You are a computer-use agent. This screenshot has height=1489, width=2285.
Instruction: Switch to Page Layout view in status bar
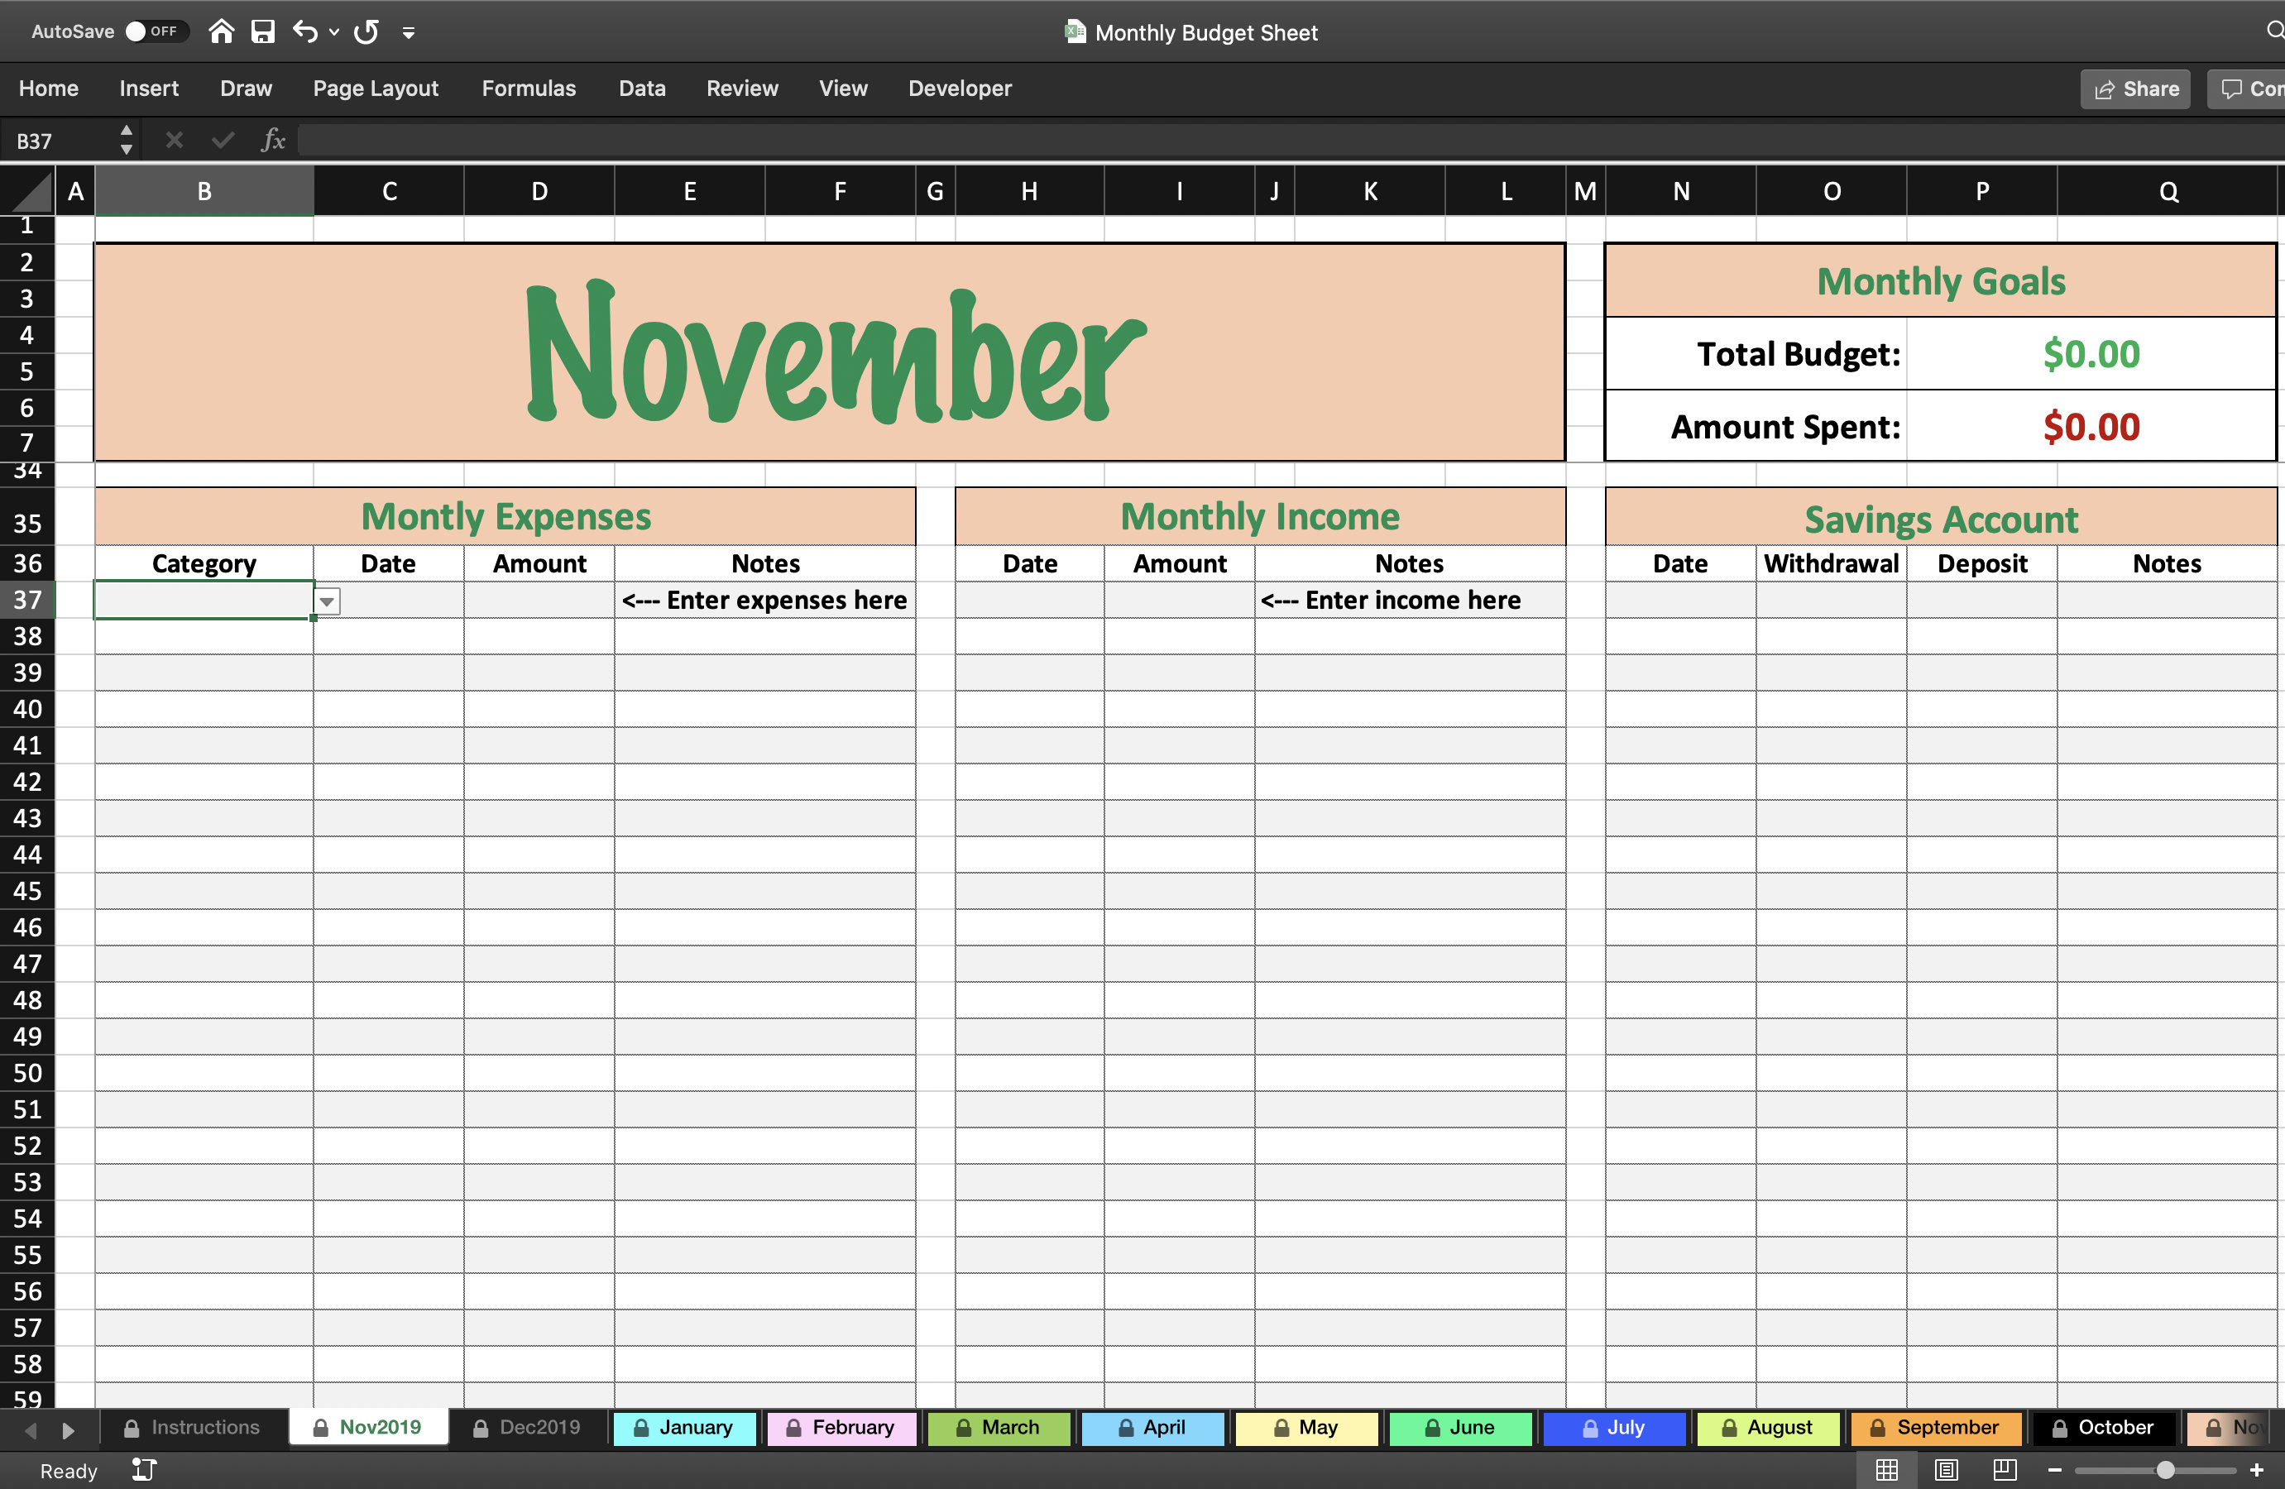tap(1946, 1470)
